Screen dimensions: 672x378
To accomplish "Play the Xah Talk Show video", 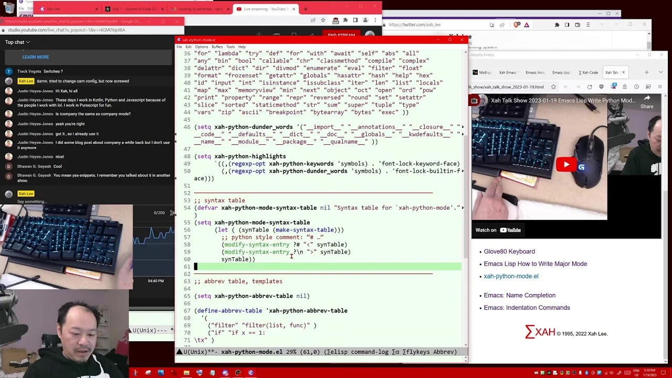I will pyautogui.click(x=566, y=165).
